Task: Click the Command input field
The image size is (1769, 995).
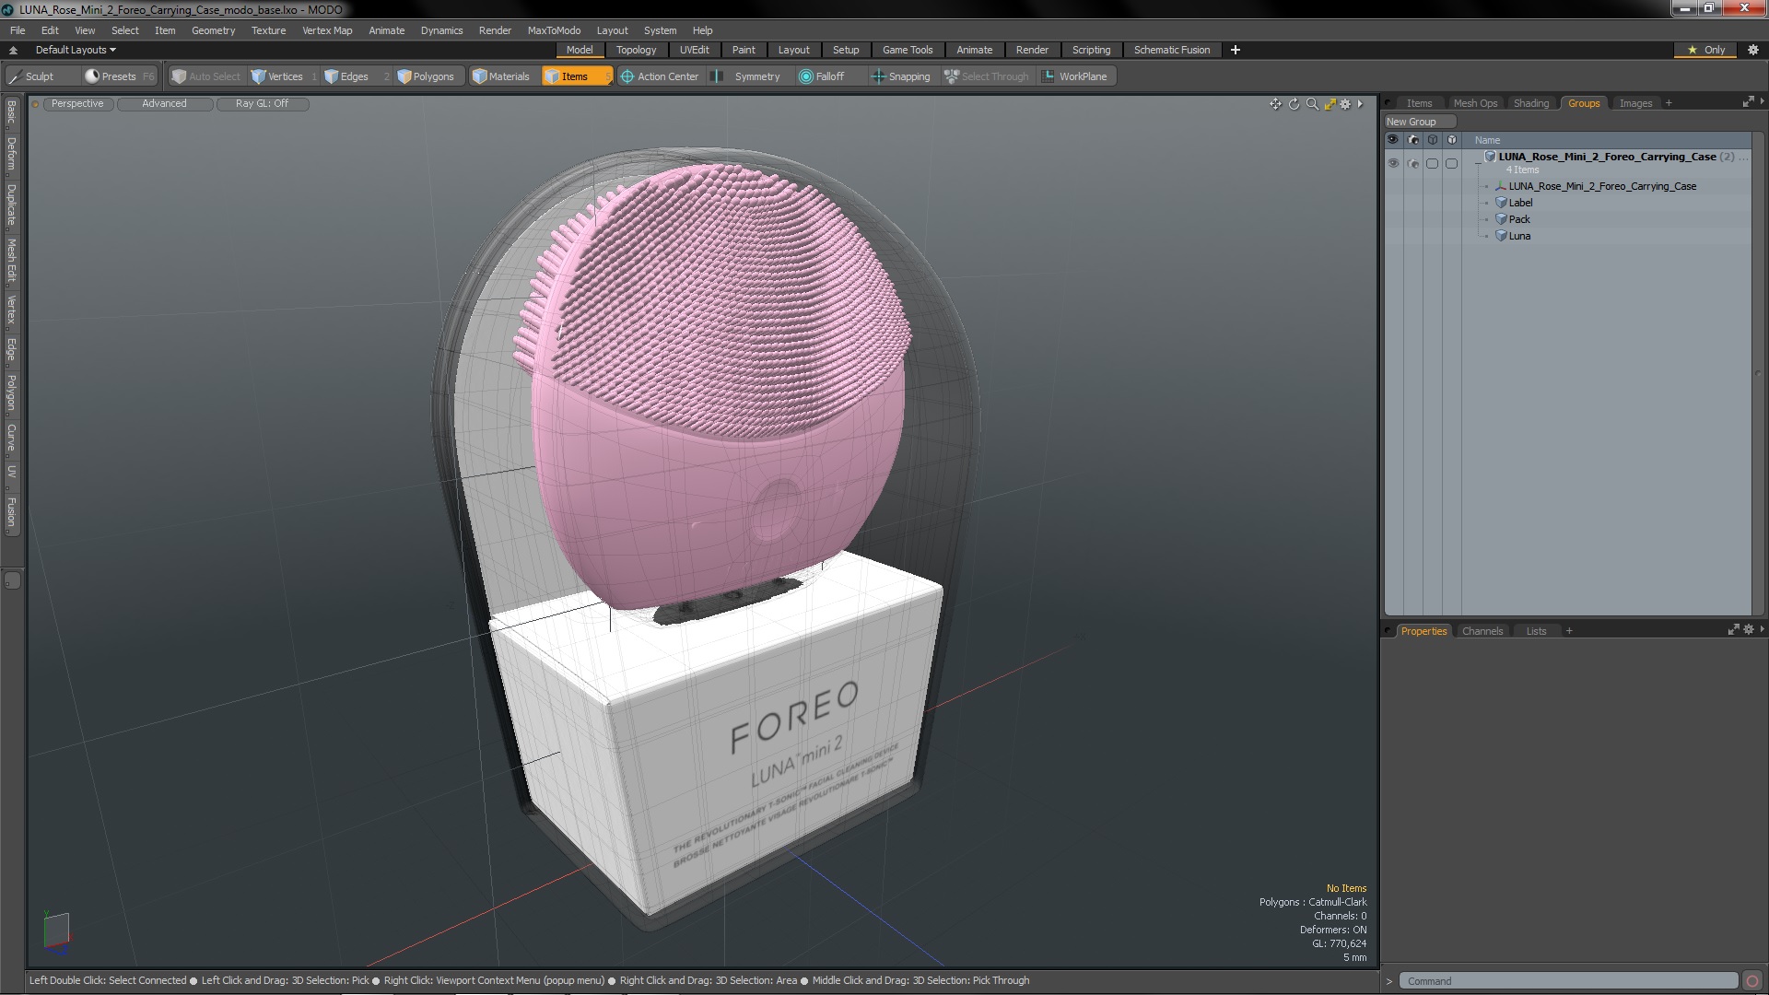Action: point(1568,981)
